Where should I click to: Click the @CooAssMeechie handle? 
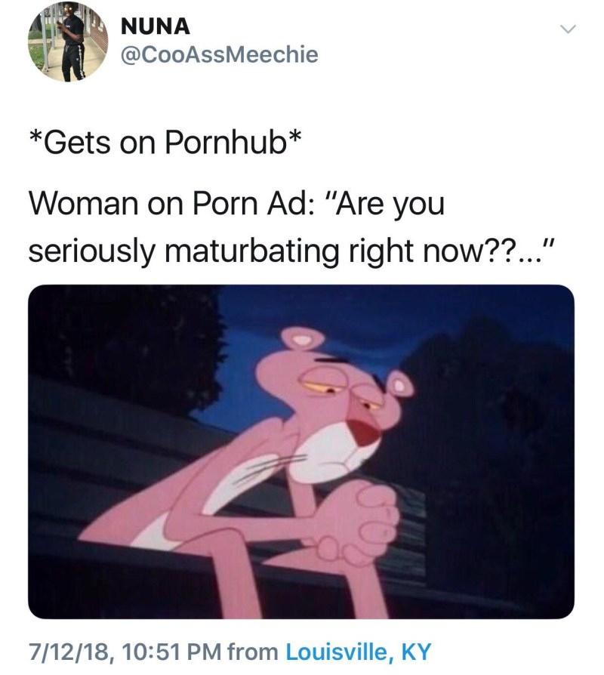(220, 54)
